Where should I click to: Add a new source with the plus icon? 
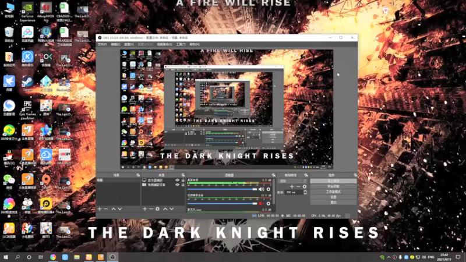point(144,209)
